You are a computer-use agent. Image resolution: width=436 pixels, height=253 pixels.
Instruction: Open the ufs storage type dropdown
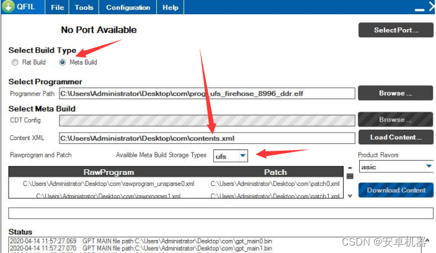point(230,156)
